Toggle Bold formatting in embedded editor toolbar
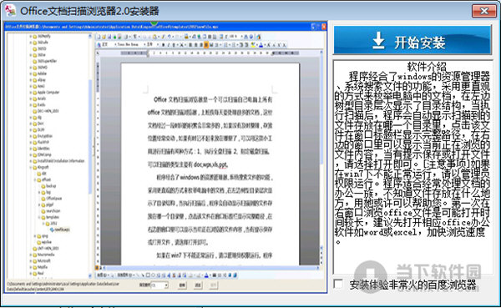This screenshot has height=308, width=501. click(x=163, y=44)
